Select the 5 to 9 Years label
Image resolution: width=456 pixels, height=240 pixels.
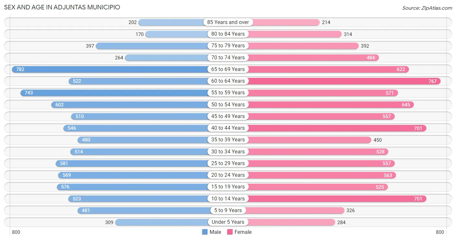pyautogui.click(x=228, y=210)
